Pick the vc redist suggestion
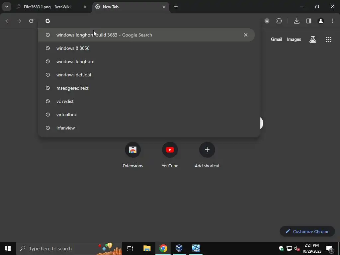The width and height of the screenshot is (340, 255). click(x=149, y=101)
